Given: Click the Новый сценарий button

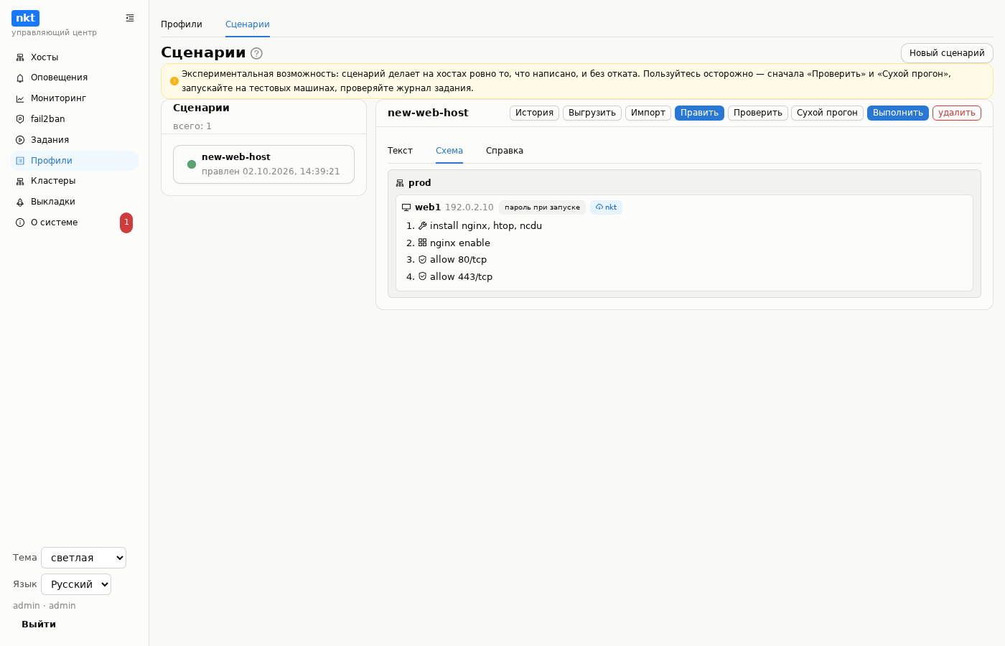Looking at the screenshot, I should 947,53.
